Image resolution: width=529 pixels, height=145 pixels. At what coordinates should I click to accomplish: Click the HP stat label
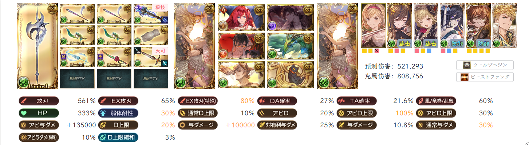coord(38,113)
